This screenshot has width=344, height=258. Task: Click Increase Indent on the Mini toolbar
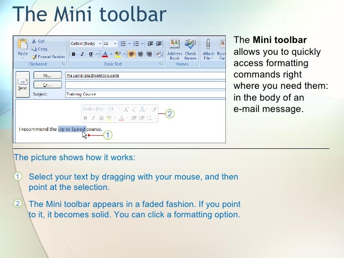coord(142,118)
